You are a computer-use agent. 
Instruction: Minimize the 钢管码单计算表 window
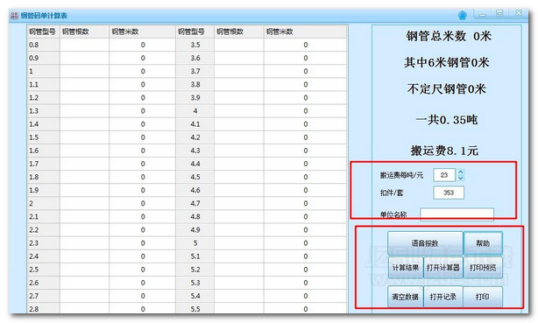tap(483, 14)
